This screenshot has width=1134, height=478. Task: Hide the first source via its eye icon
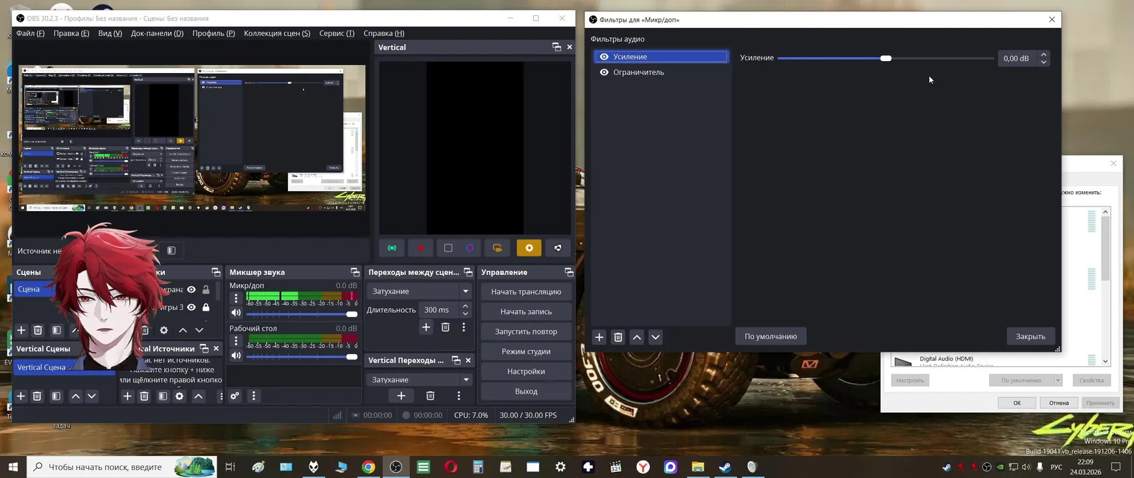pos(191,289)
